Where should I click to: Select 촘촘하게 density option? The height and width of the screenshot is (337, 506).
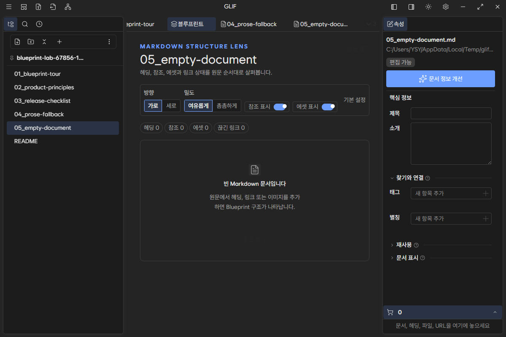[227, 106]
